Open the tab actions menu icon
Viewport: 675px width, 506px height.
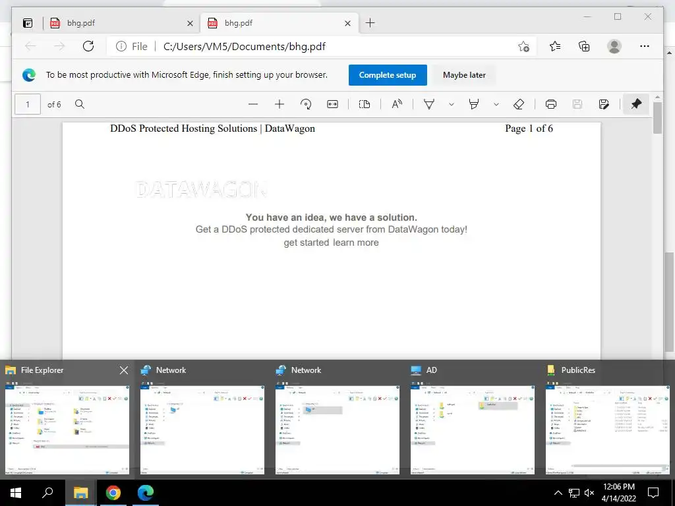pos(28,23)
